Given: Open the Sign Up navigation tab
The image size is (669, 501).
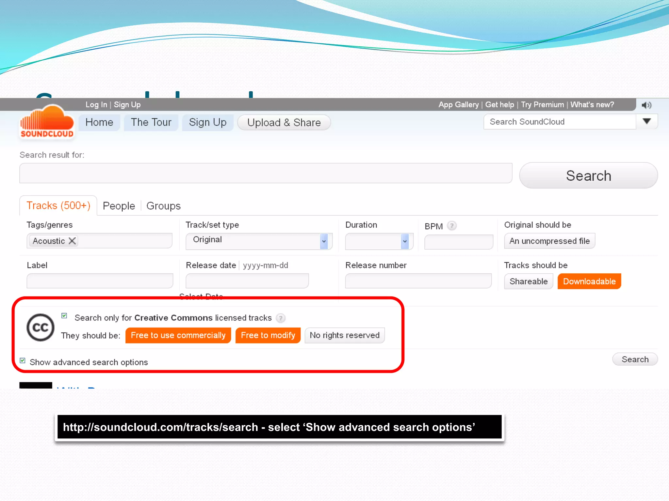Looking at the screenshot, I should [208, 122].
